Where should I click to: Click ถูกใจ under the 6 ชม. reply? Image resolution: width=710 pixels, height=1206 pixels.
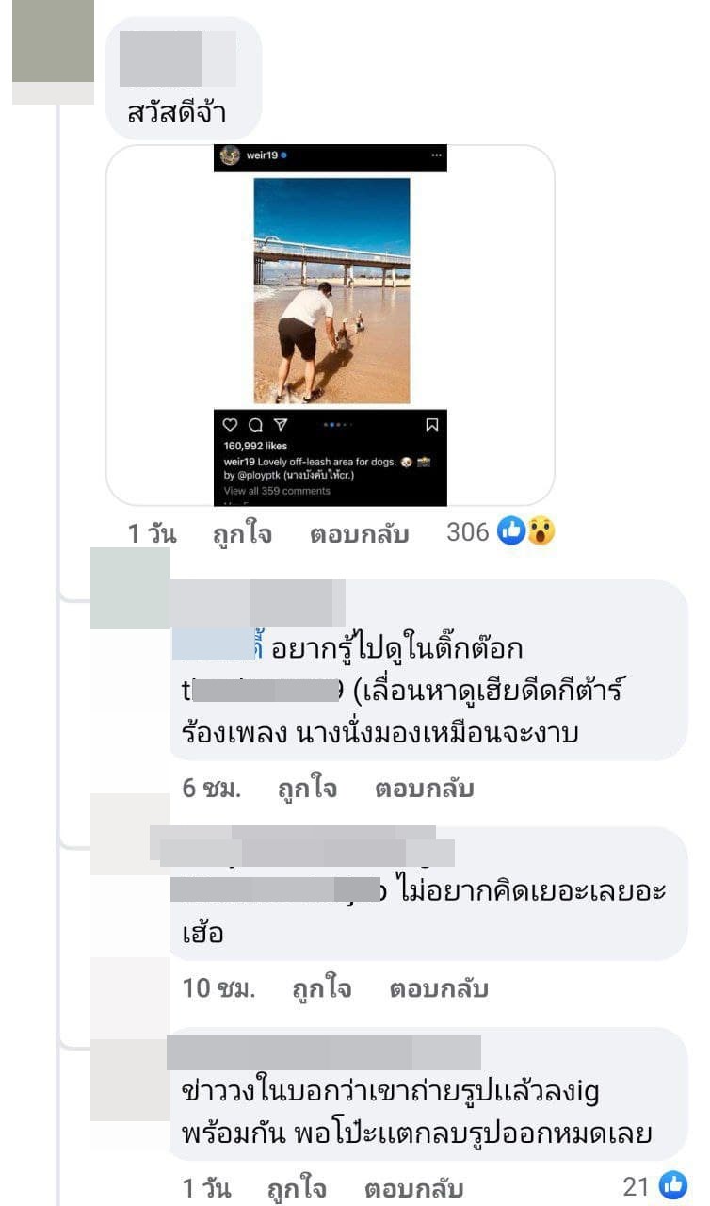(307, 789)
